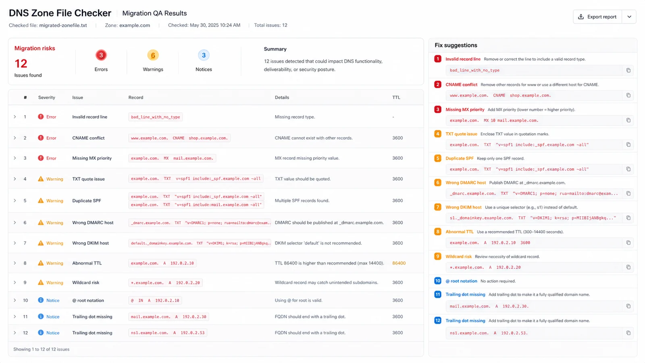Expand row 2 CNAME conflict

[x=15, y=138]
